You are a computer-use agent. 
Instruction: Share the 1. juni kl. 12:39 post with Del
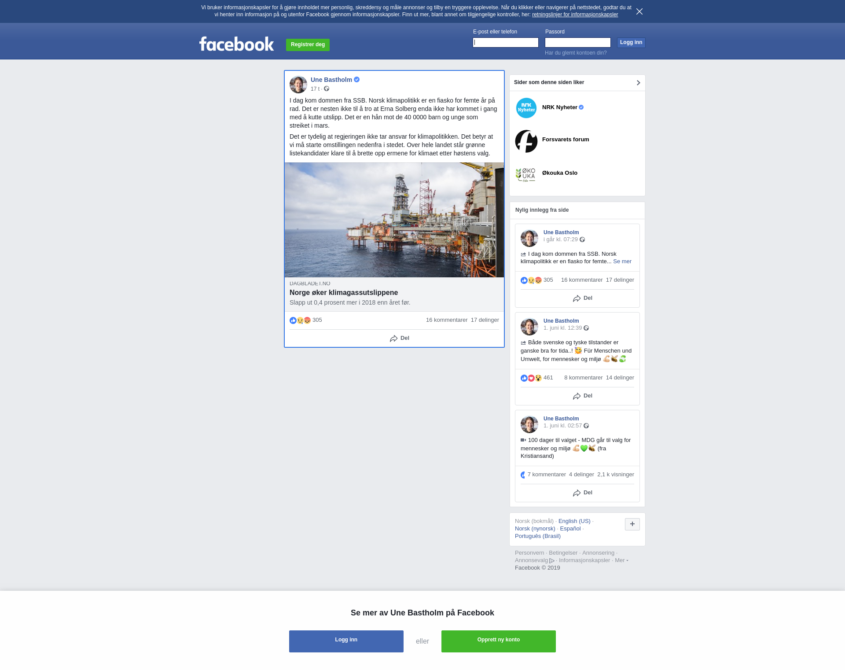pos(583,396)
